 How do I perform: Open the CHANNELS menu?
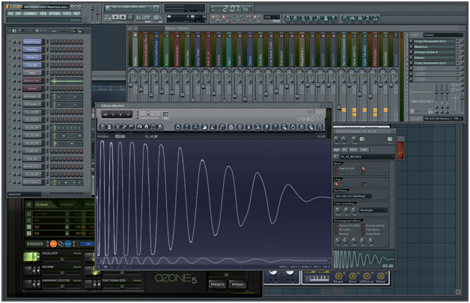(x=30, y=13)
